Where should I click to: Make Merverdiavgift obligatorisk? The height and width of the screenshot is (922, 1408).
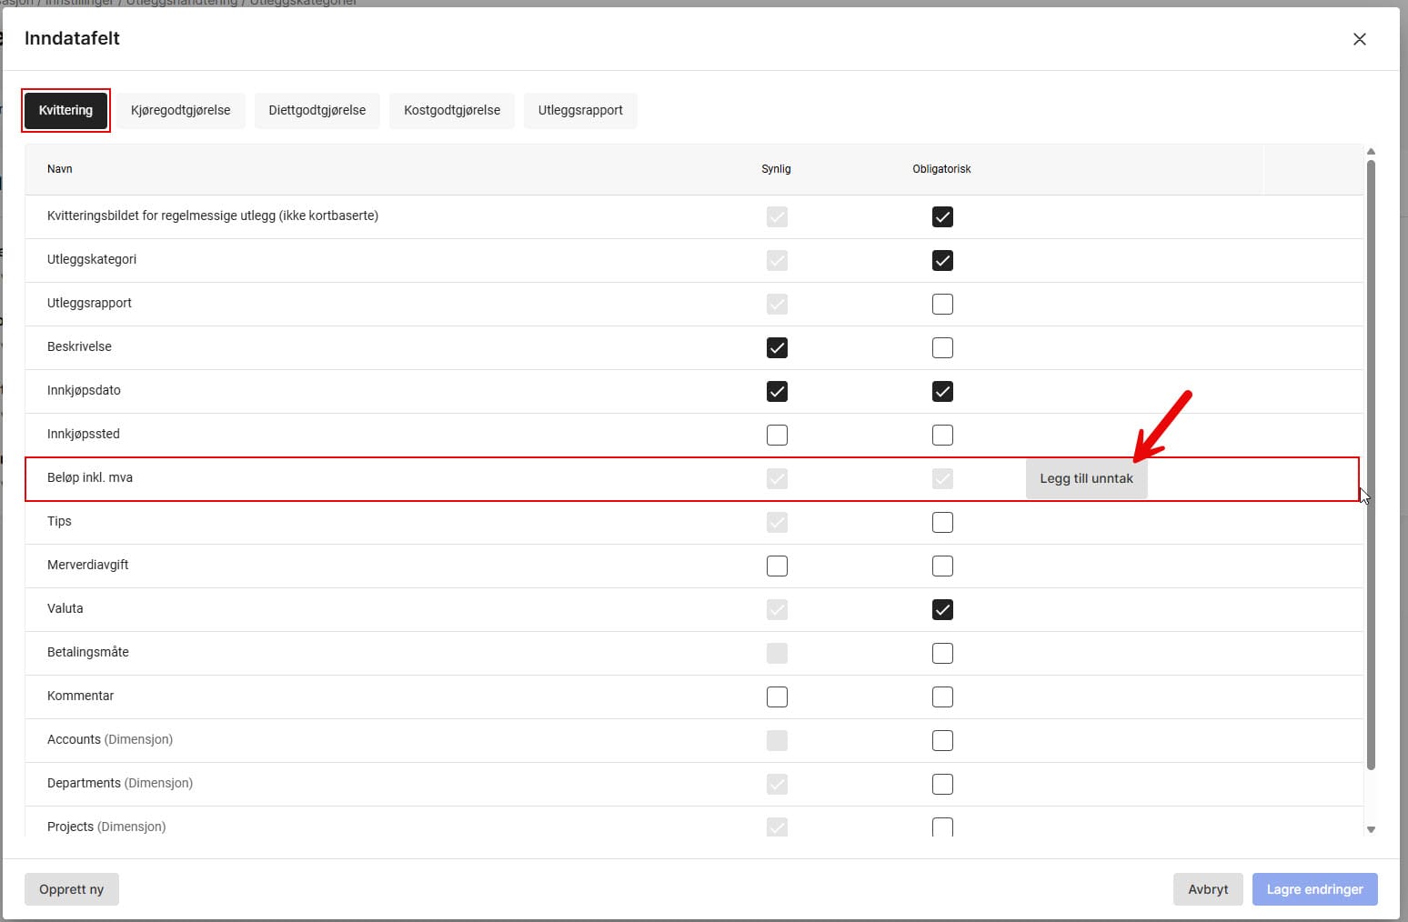click(x=942, y=566)
